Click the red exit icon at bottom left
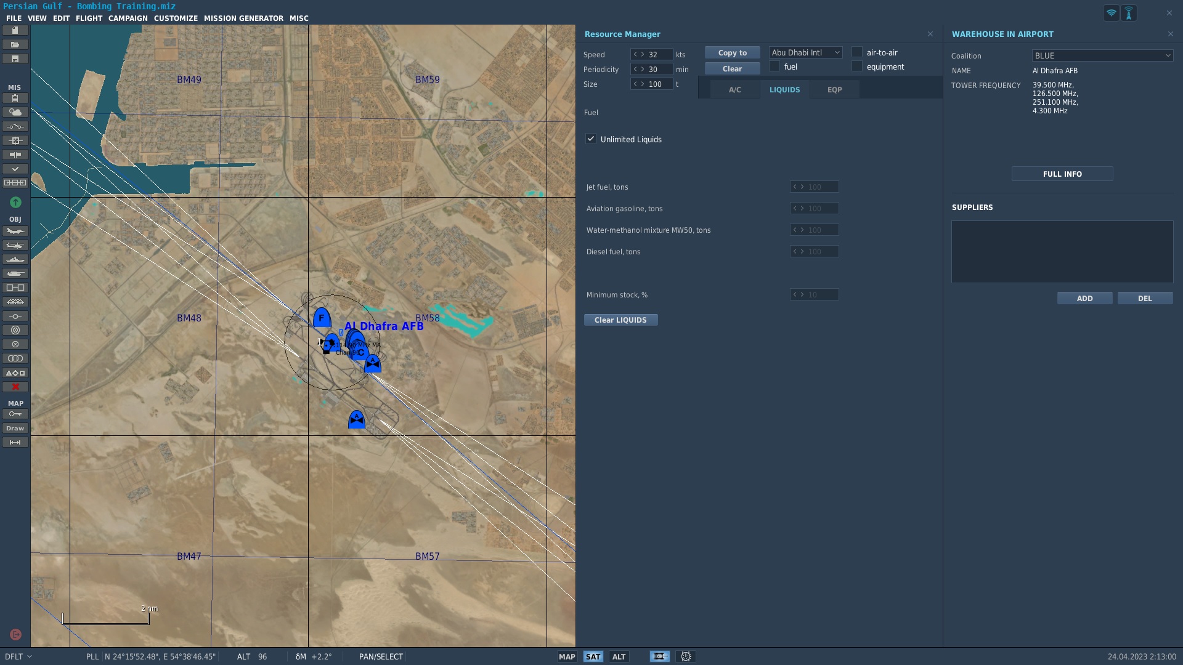Image resolution: width=1183 pixels, height=665 pixels. 15,634
